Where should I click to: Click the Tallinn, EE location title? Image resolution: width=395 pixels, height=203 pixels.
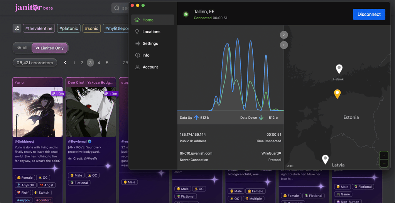(x=204, y=12)
